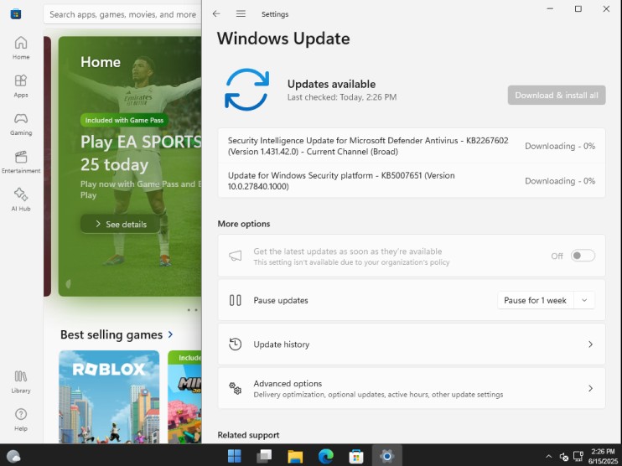The width and height of the screenshot is (622, 466).
Task: Open weather widget on taskbar
Action: point(13,456)
